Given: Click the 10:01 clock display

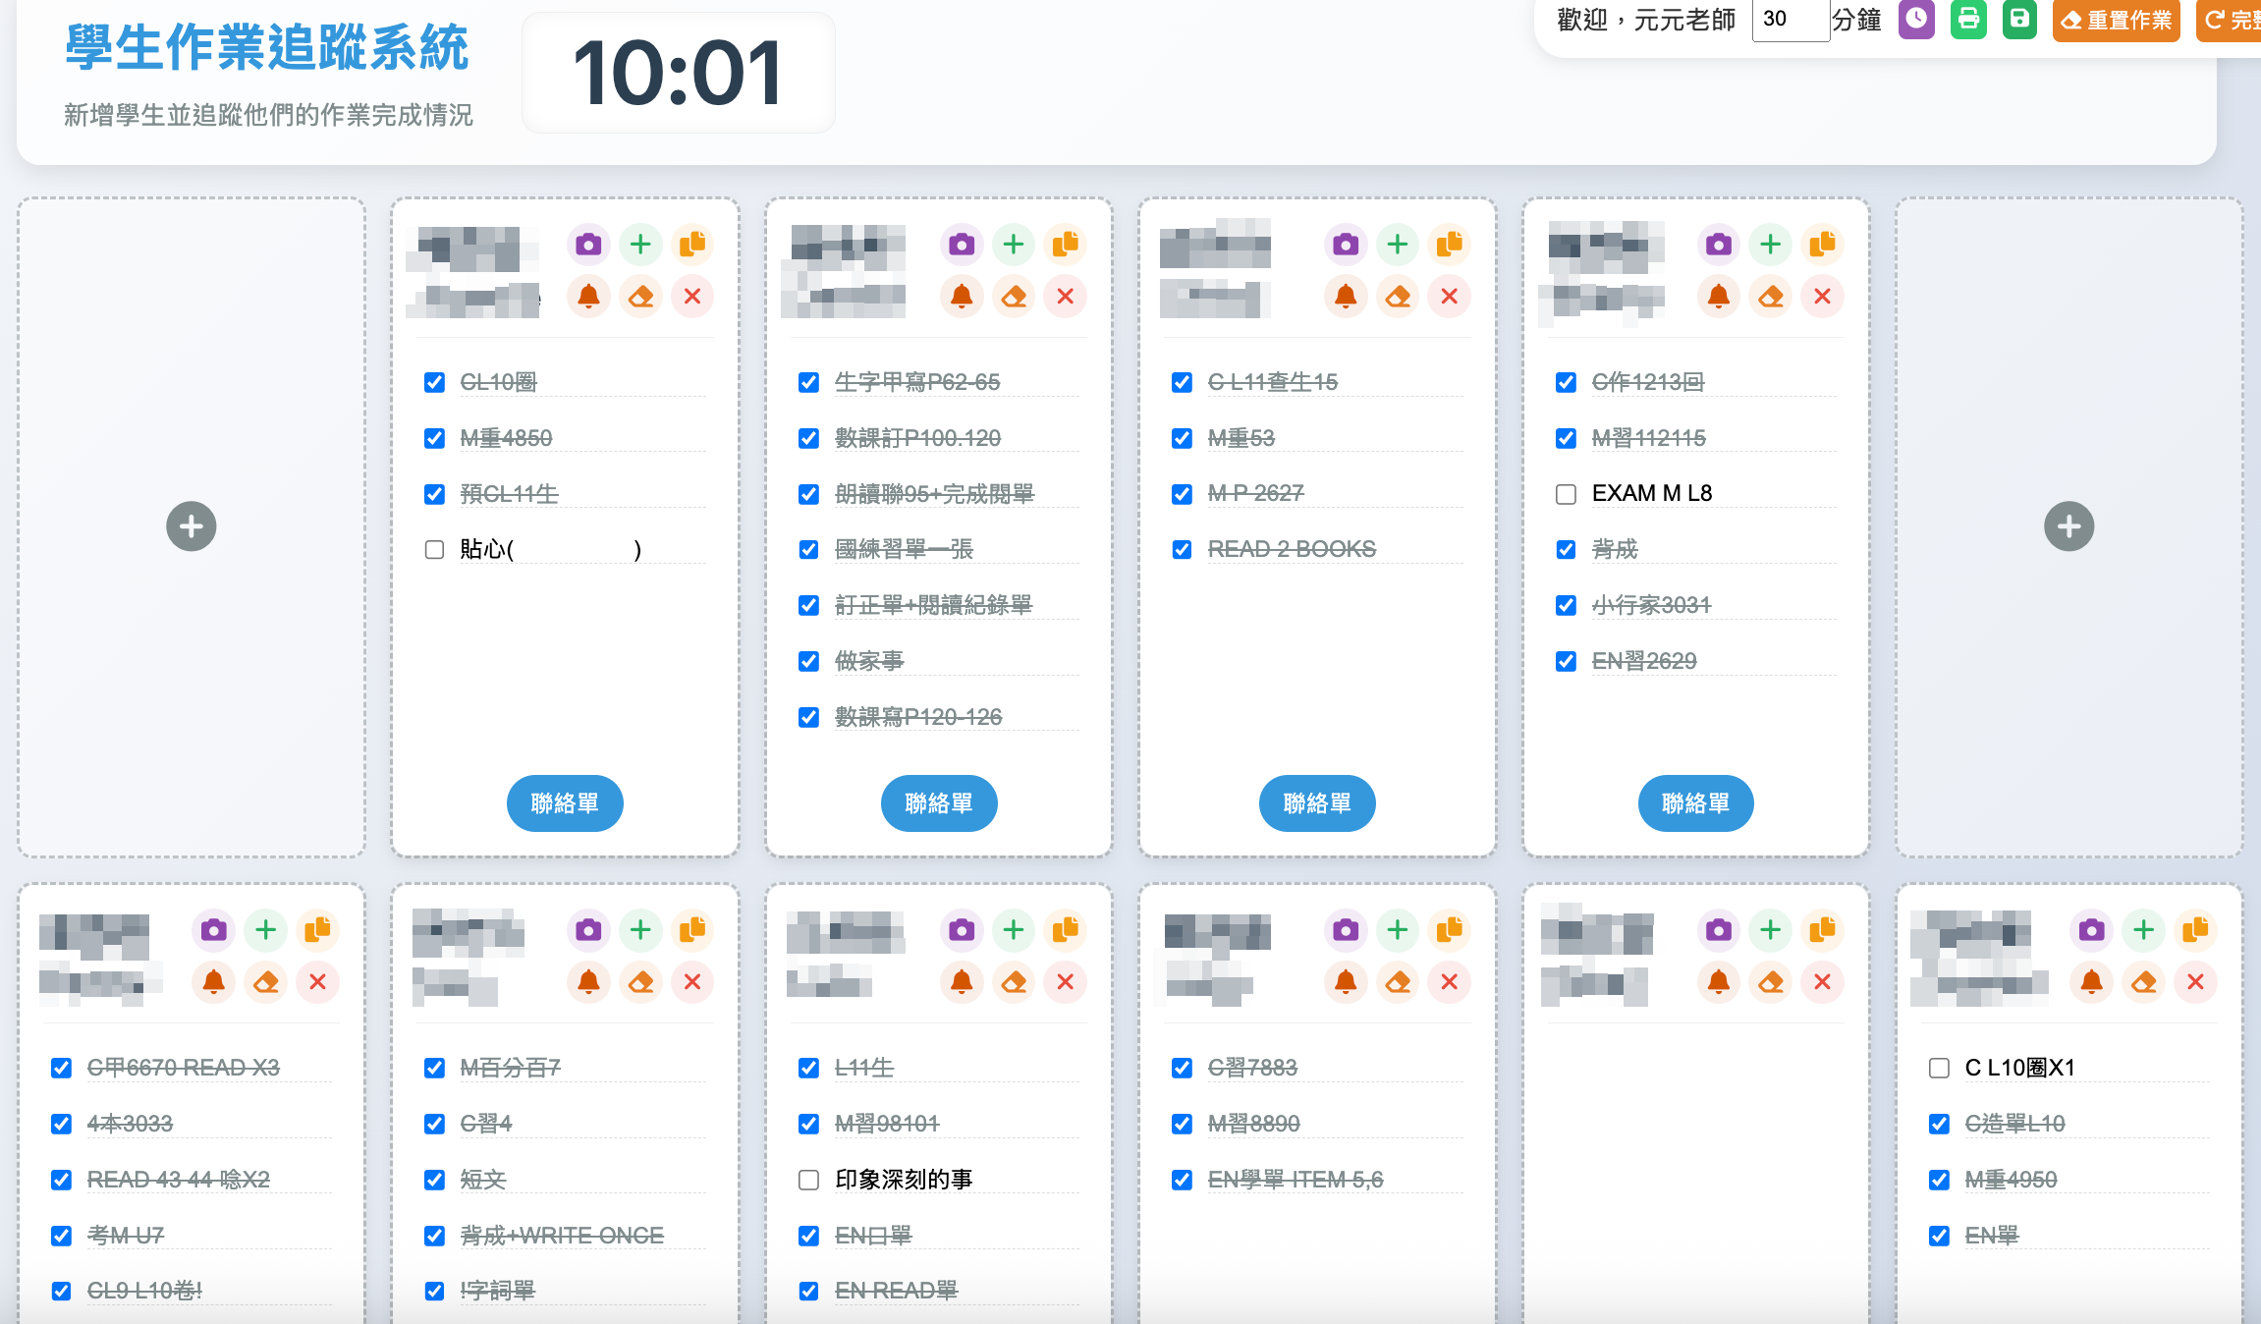Looking at the screenshot, I should point(678,74).
